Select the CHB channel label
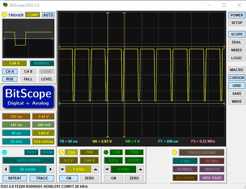The image size is (246, 189). 116,152
